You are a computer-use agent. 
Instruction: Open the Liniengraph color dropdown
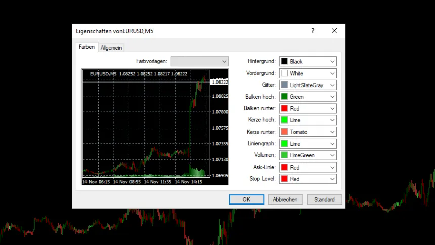pos(332,144)
